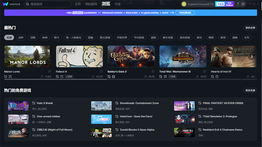Click the yellow S user avatar
The width and height of the screenshot is (262, 147).
(184, 4)
